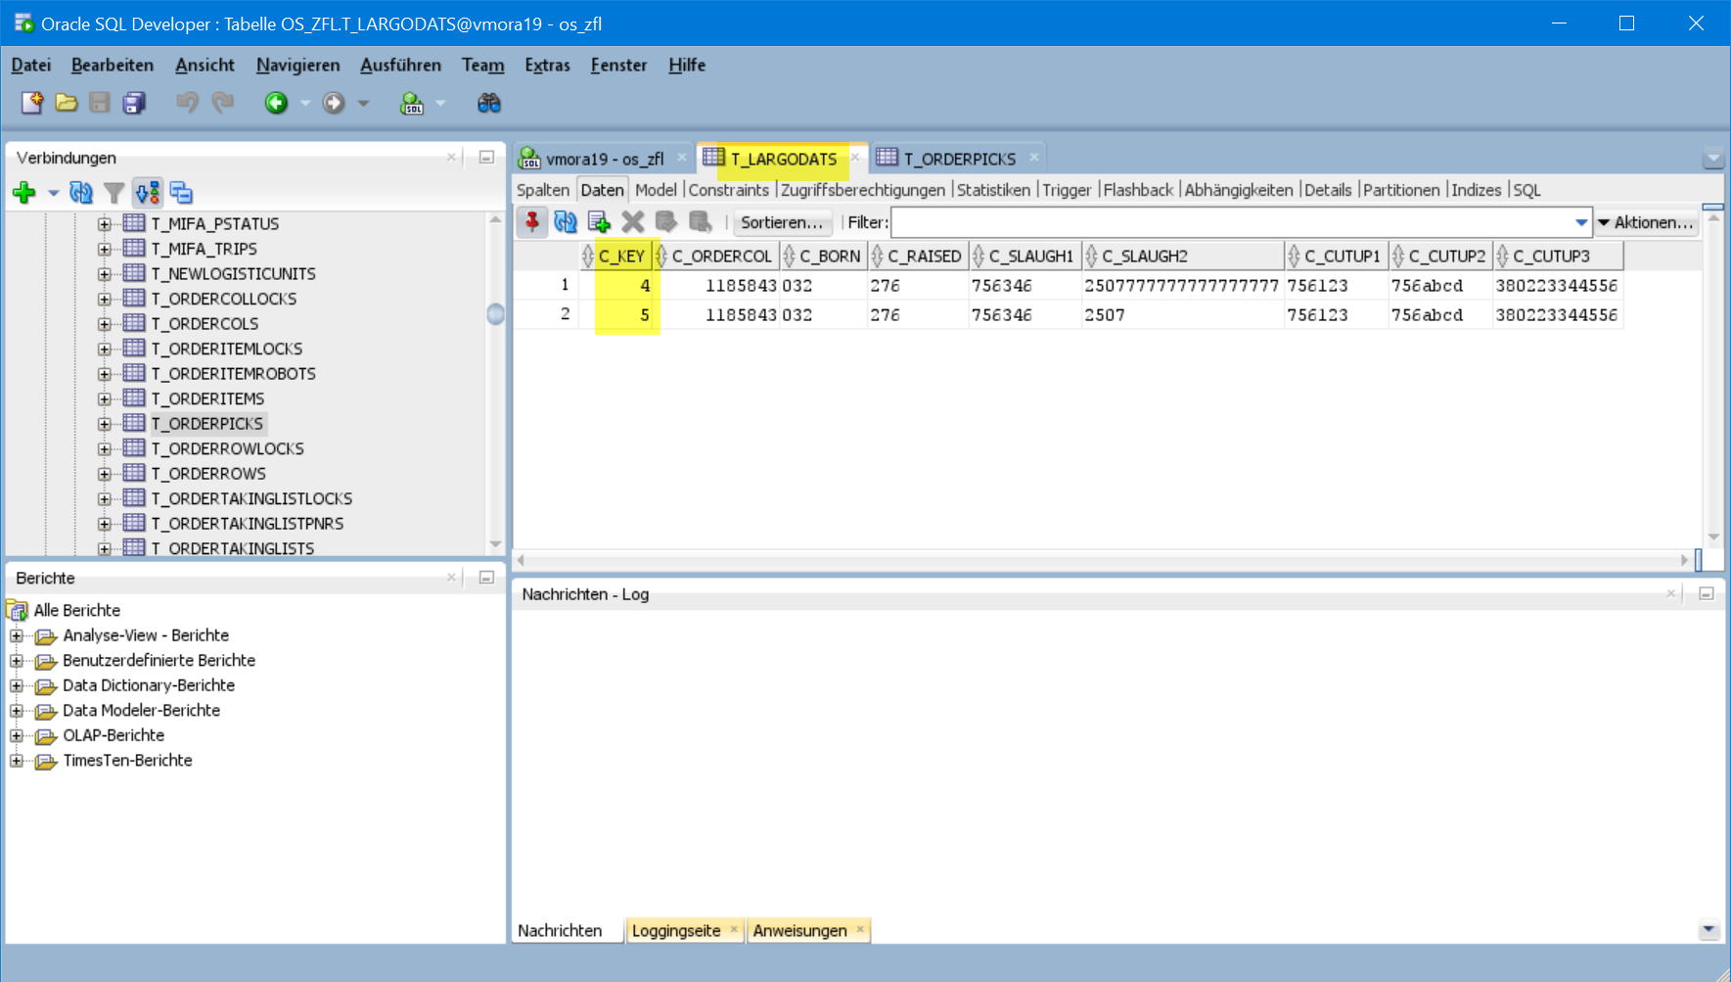Switch to the Constraints tab
Image resolution: width=1731 pixels, height=982 pixels.
729,190
